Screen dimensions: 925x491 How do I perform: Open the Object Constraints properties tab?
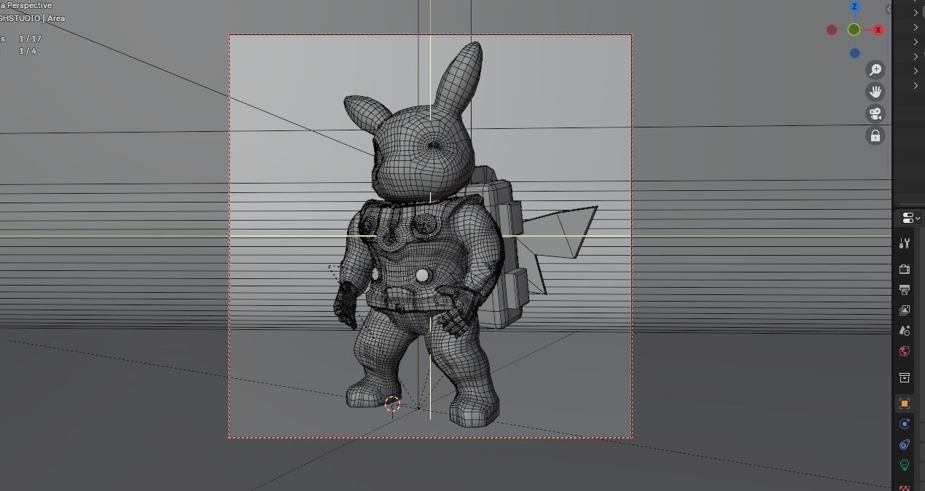(905, 444)
